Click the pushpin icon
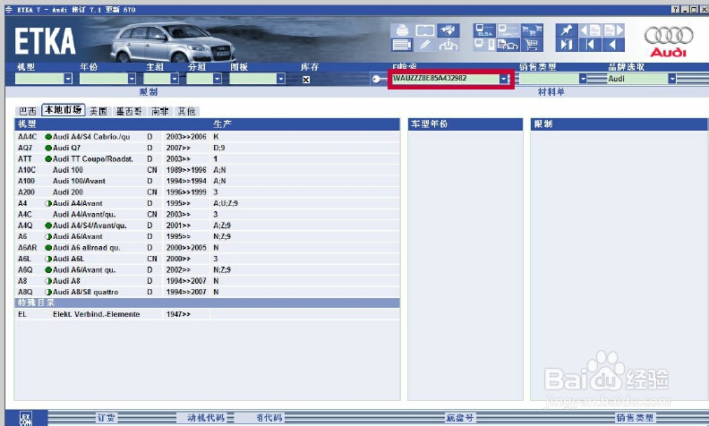The width and height of the screenshot is (709, 426). [567, 30]
